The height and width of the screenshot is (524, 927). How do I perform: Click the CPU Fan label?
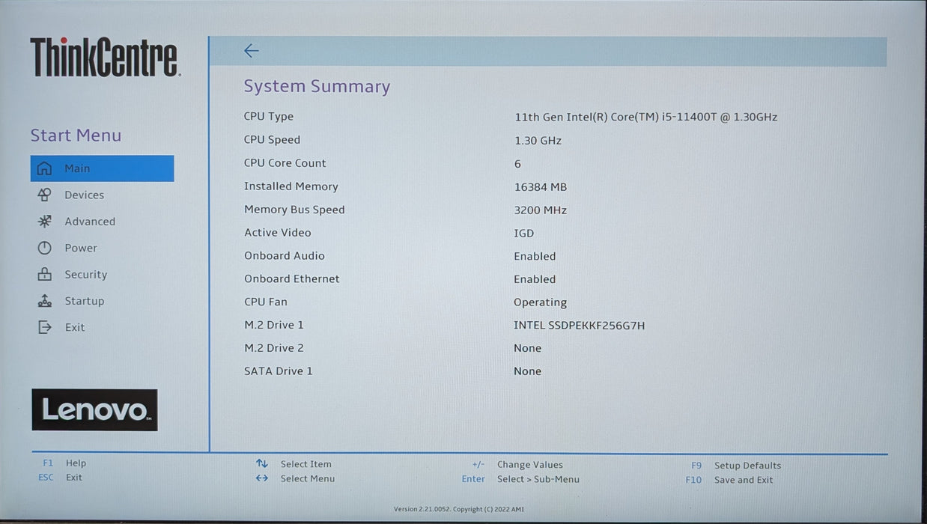point(266,302)
